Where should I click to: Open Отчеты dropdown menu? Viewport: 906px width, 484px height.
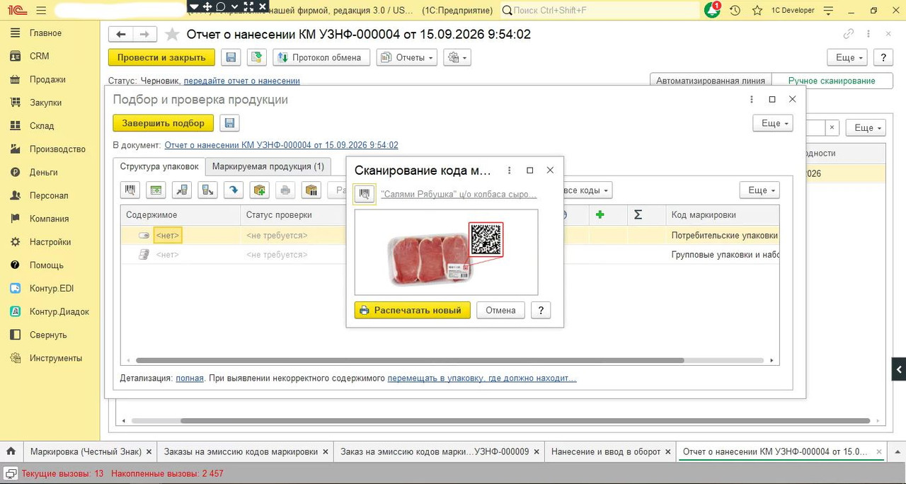coord(407,57)
